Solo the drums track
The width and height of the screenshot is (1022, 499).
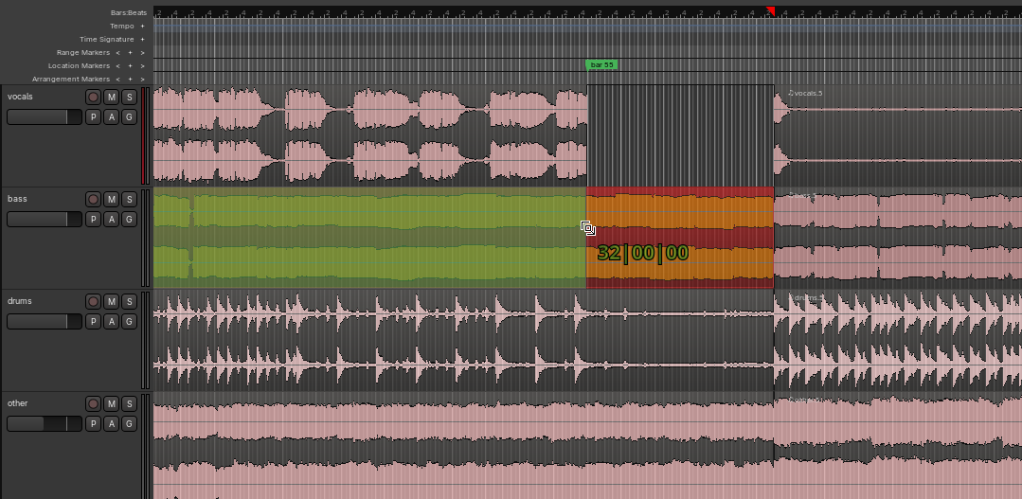click(x=129, y=302)
